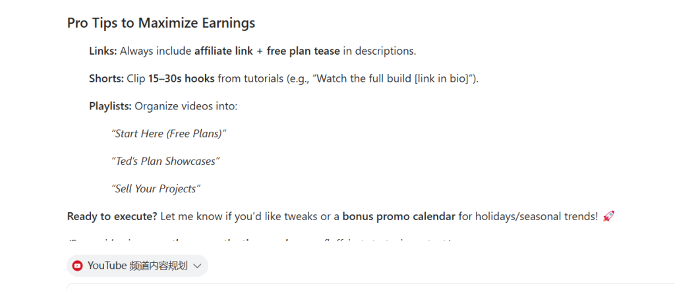Click the YouTube 频道内容规划 chip label
Image resolution: width=675 pixels, height=290 pixels.
click(x=137, y=266)
